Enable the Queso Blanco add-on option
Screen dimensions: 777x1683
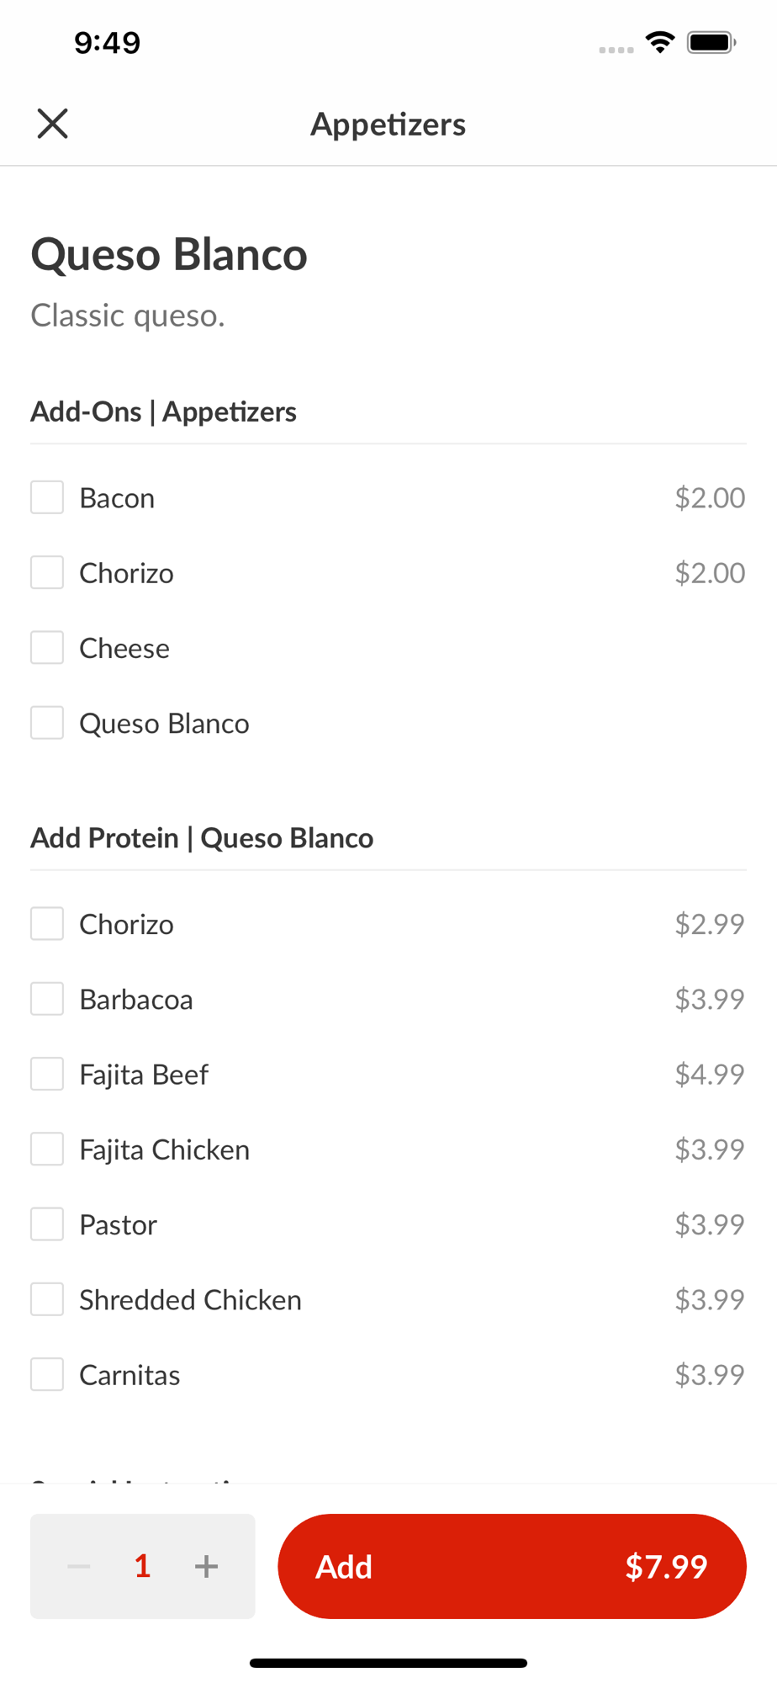(47, 723)
